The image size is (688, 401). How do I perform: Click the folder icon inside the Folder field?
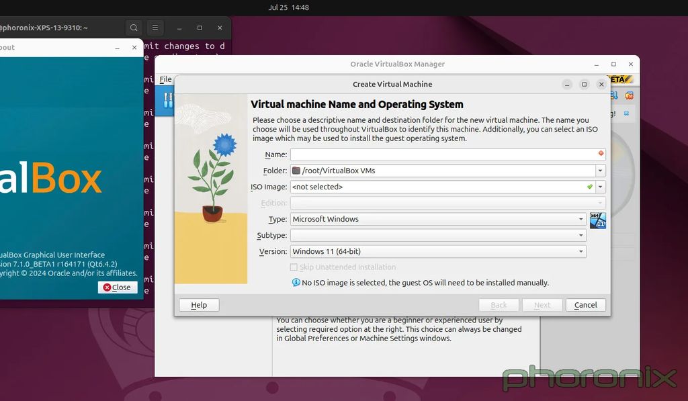[296, 171]
